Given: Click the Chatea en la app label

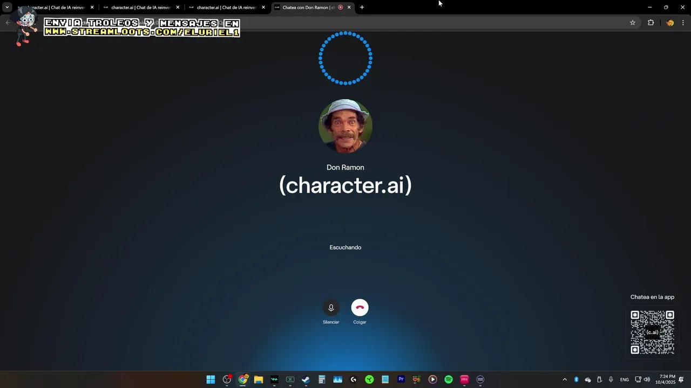Looking at the screenshot, I should [x=652, y=297].
